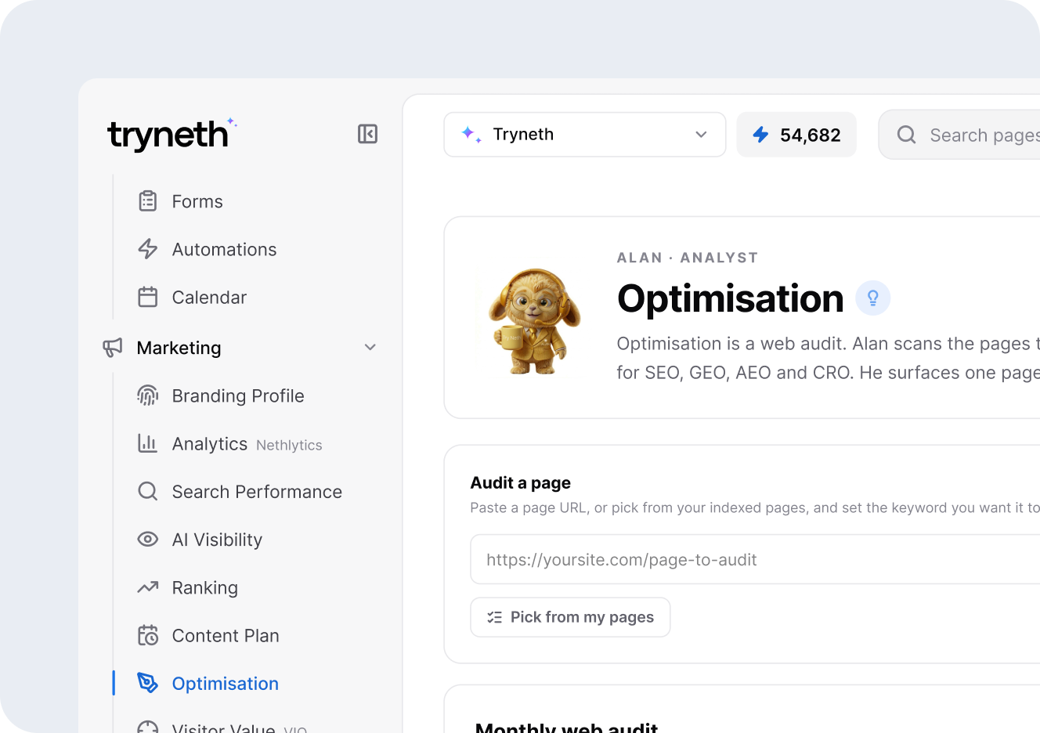Click the tryneth logo

click(172, 134)
